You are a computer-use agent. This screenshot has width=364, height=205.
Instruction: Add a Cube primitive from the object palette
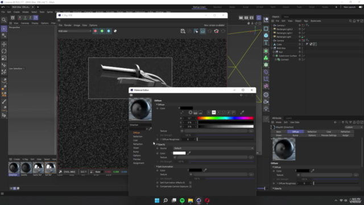tap(266, 35)
